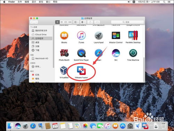Open Calendar showing 21 in the Dock

click(55, 126)
